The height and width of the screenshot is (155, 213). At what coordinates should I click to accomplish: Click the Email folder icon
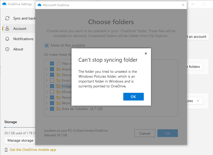[x=58, y=80]
